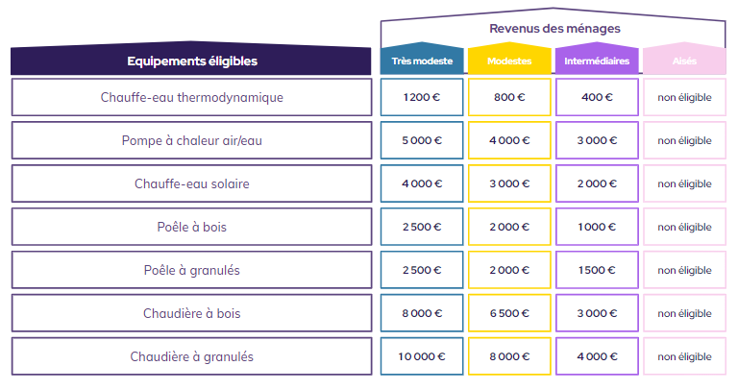Click the 10 000 € amount cell
738x390 pixels.
422,356
